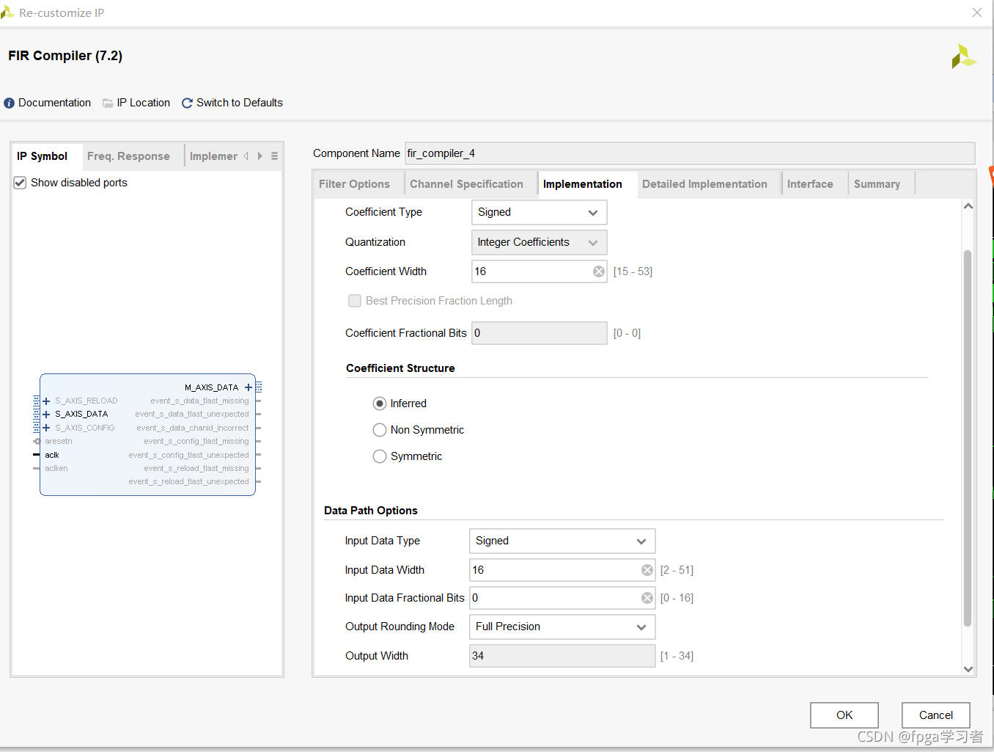Select the Non Symmetric coefficient structure

pyautogui.click(x=380, y=430)
